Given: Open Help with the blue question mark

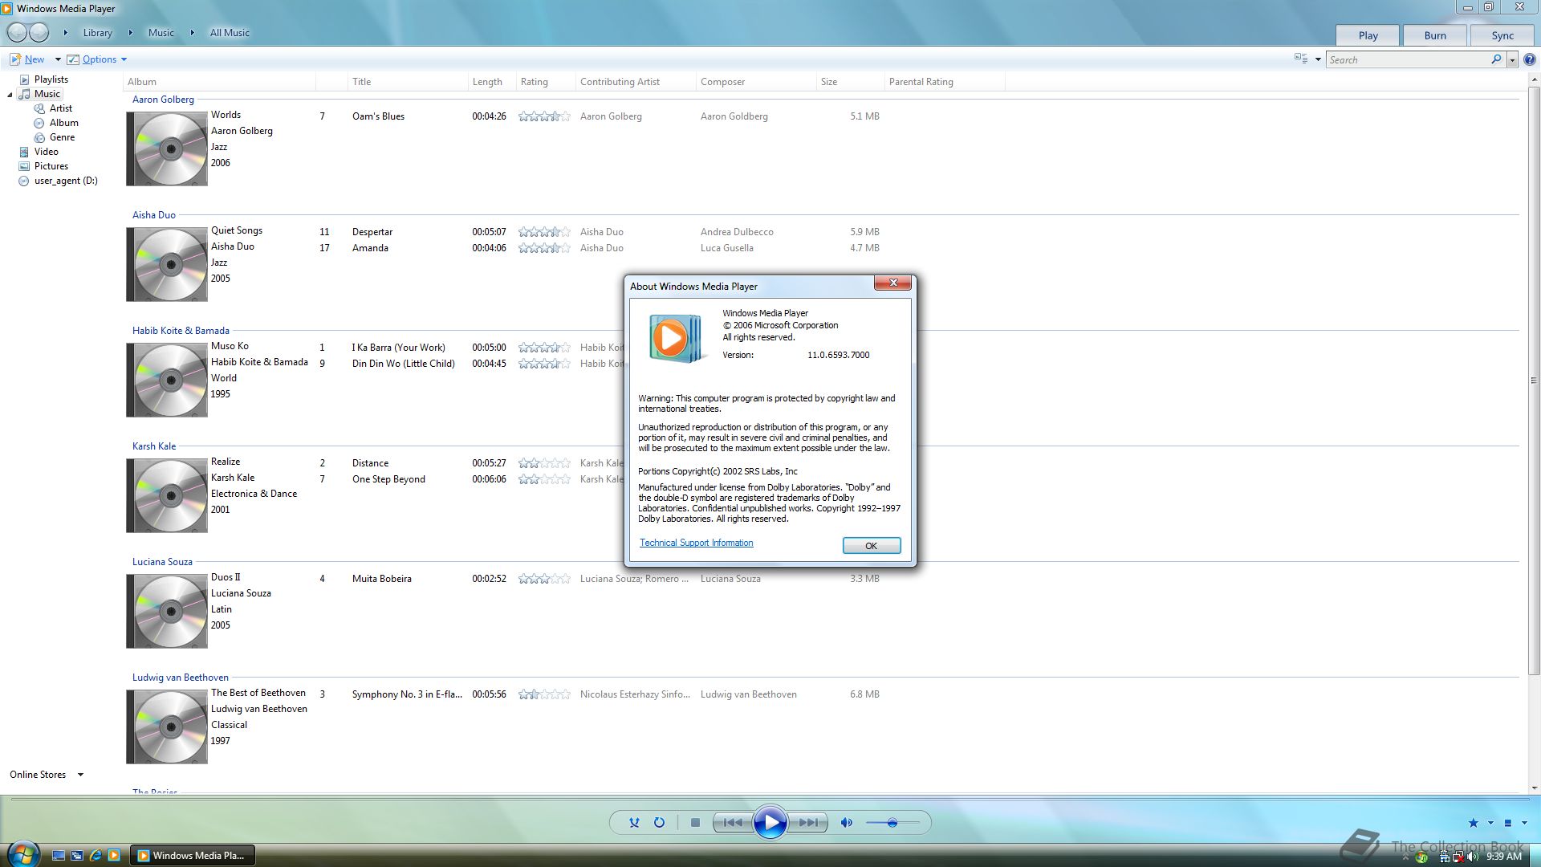Looking at the screenshot, I should pos(1530,59).
